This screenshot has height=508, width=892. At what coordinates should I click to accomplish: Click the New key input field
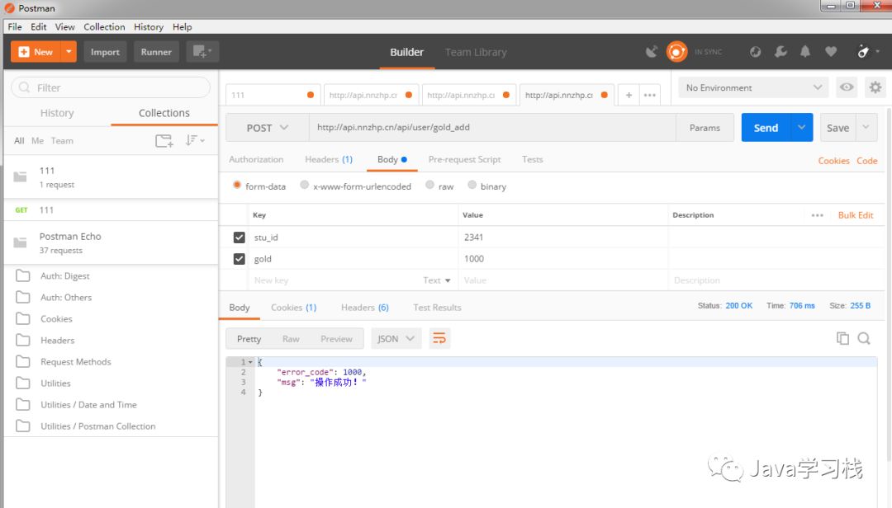pyautogui.click(x=335, y=280)
